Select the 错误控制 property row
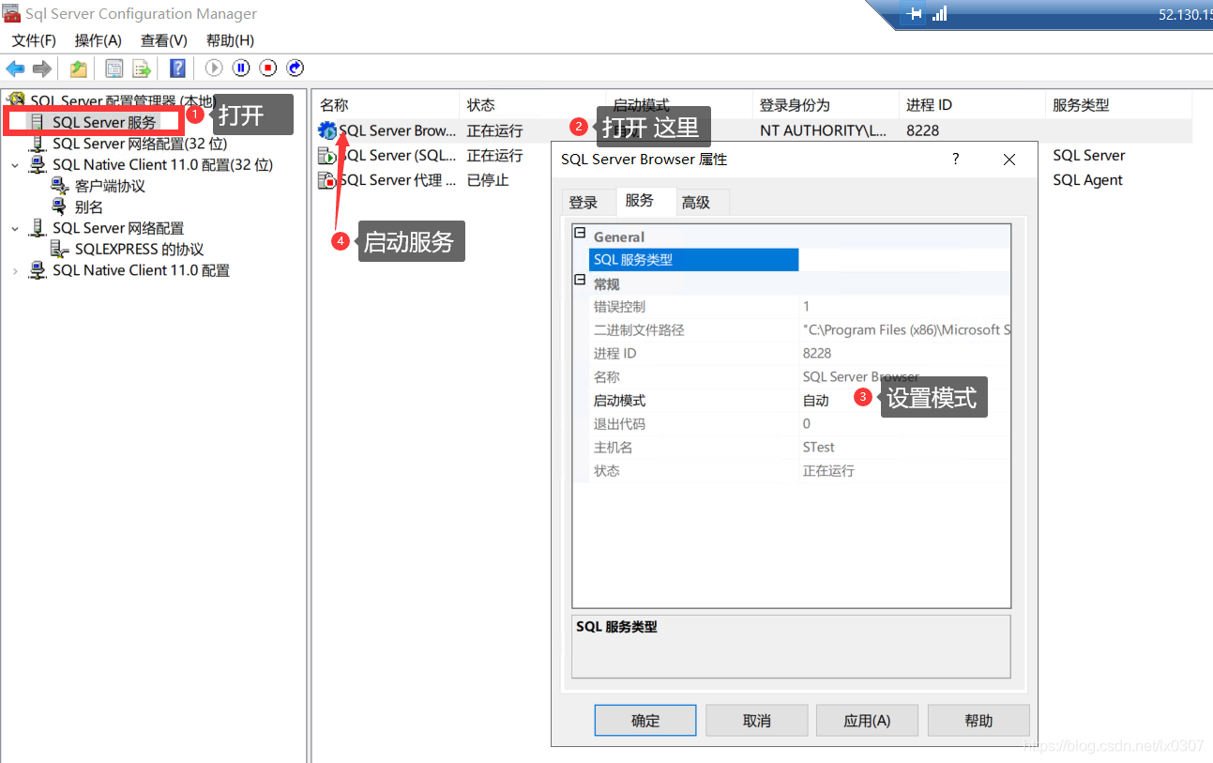The image size is (1213, 763). [x=800, y=307]
